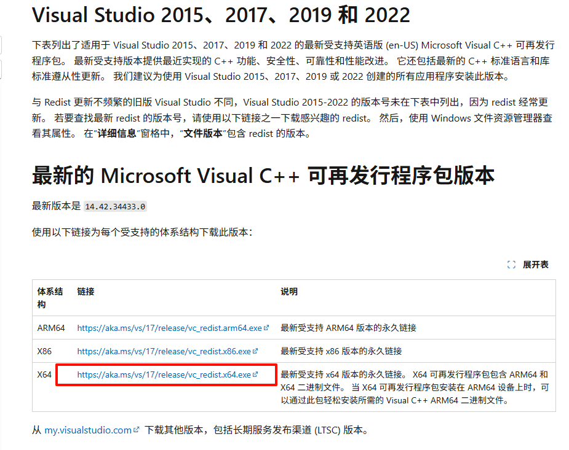
Task: Click the 链接 column header
Action: 86,292
